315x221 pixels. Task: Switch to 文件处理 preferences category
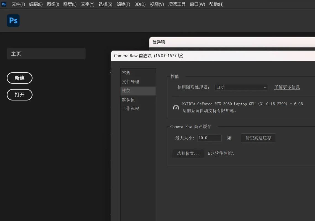(x=138, y=82)
